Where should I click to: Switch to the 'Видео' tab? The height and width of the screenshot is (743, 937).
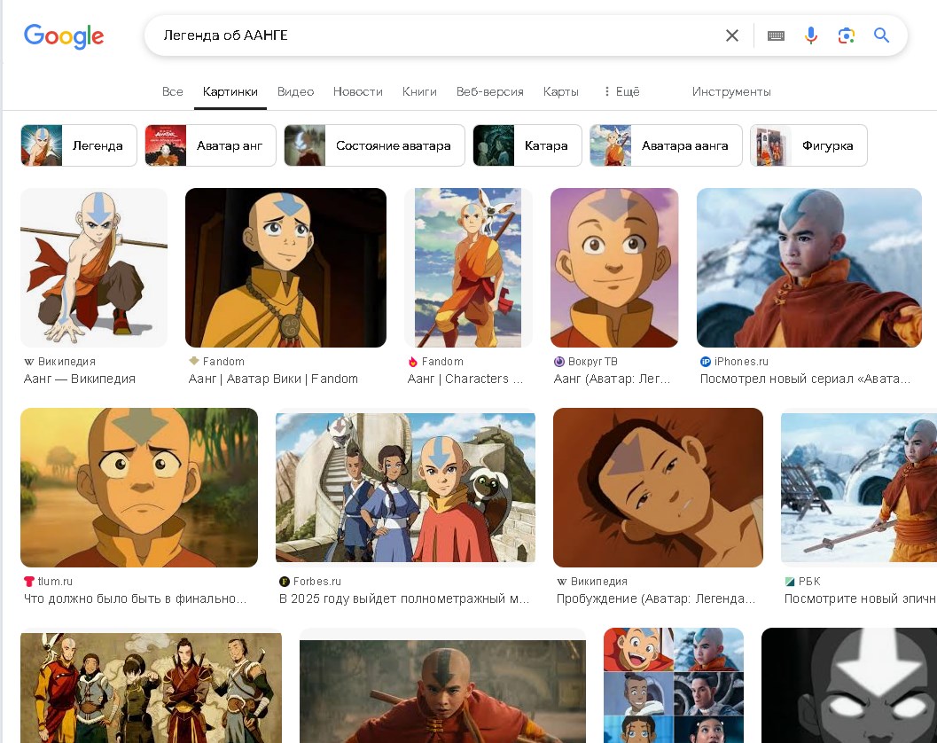pyautogui.click(x=295, y=91)
